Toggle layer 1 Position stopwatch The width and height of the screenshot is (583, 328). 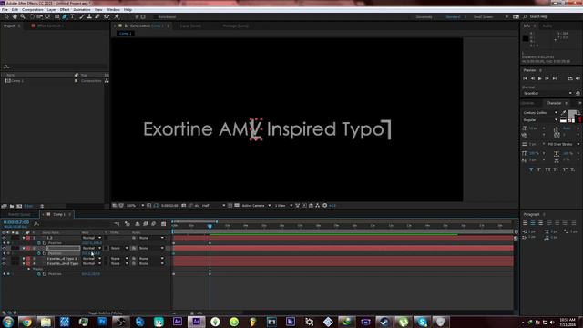(x=38, y=243)
